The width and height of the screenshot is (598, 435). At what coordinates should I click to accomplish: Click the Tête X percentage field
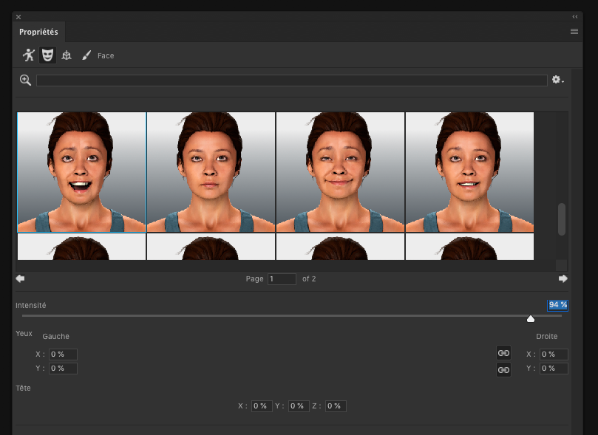coord(262,406)
